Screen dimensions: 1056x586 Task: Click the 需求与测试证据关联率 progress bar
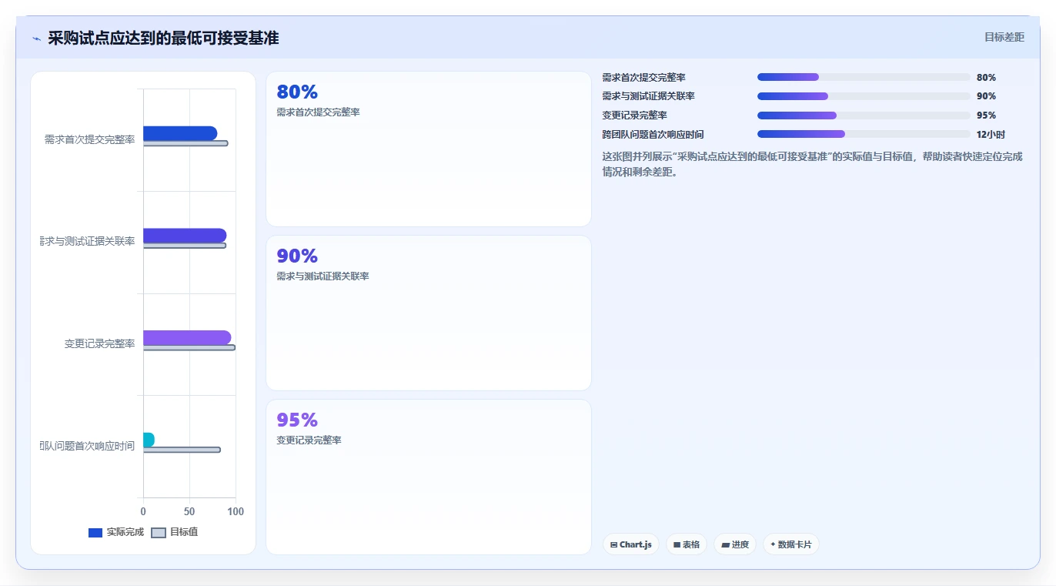tap(864, 96)
